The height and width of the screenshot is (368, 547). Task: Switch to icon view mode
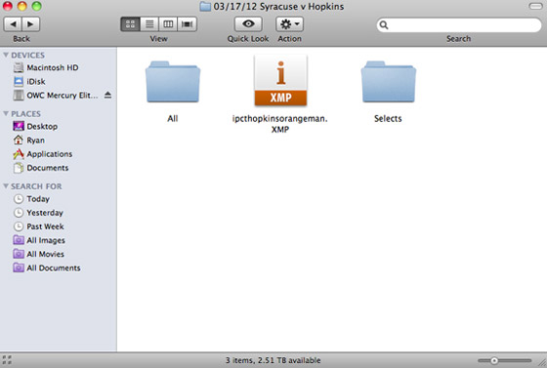[131, 24]
